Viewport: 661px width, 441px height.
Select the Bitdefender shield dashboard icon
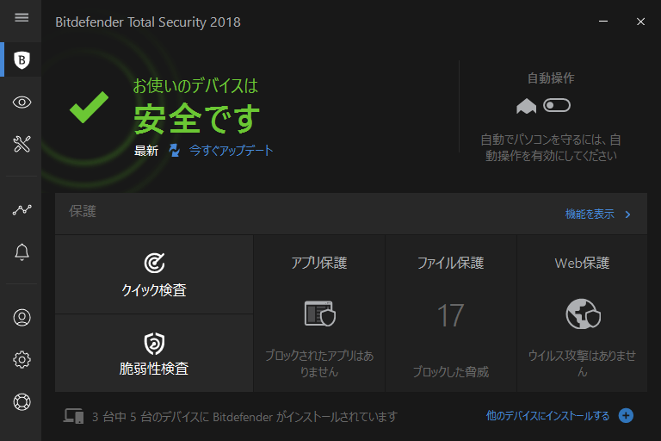[x=22, y=59]
